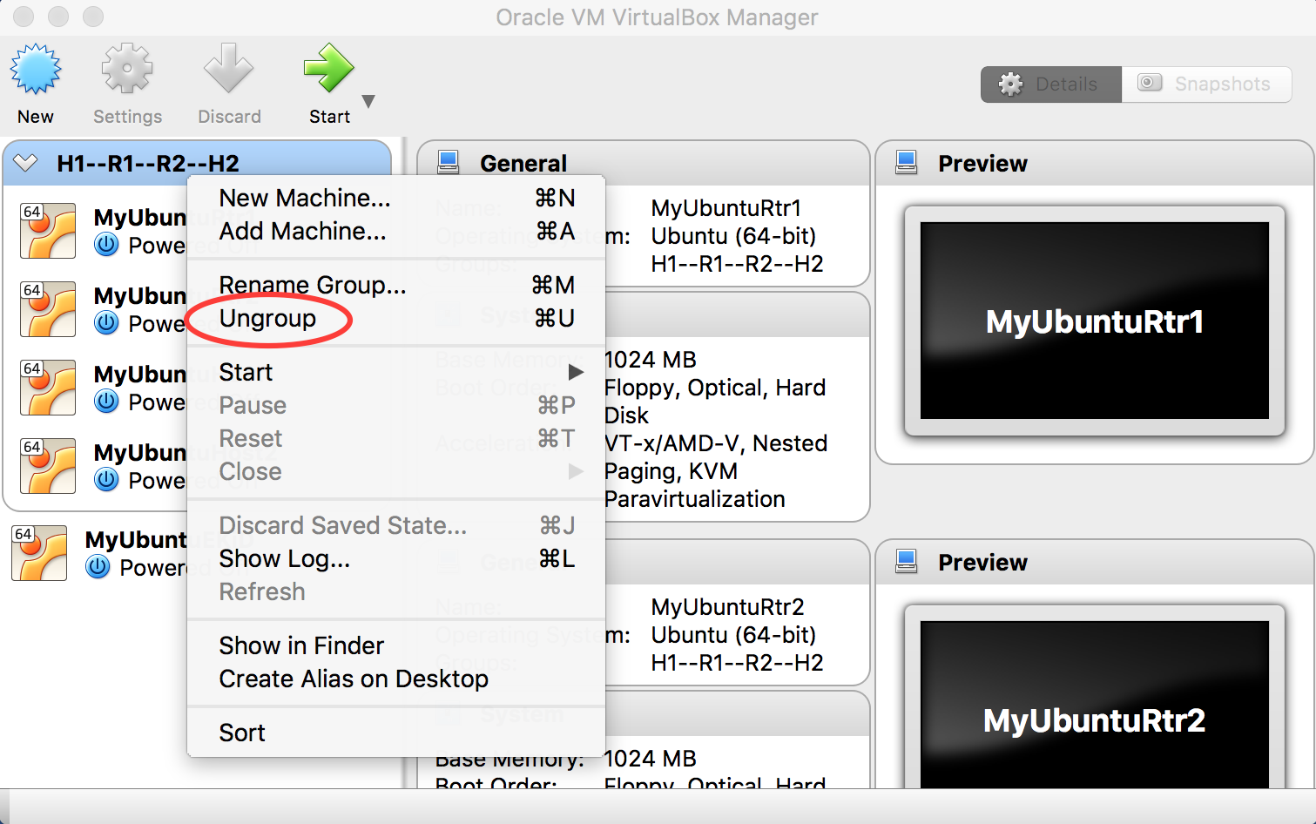Choose Rename Group in the context menu
Screen dimensions: 1316x824
(312, 285)
